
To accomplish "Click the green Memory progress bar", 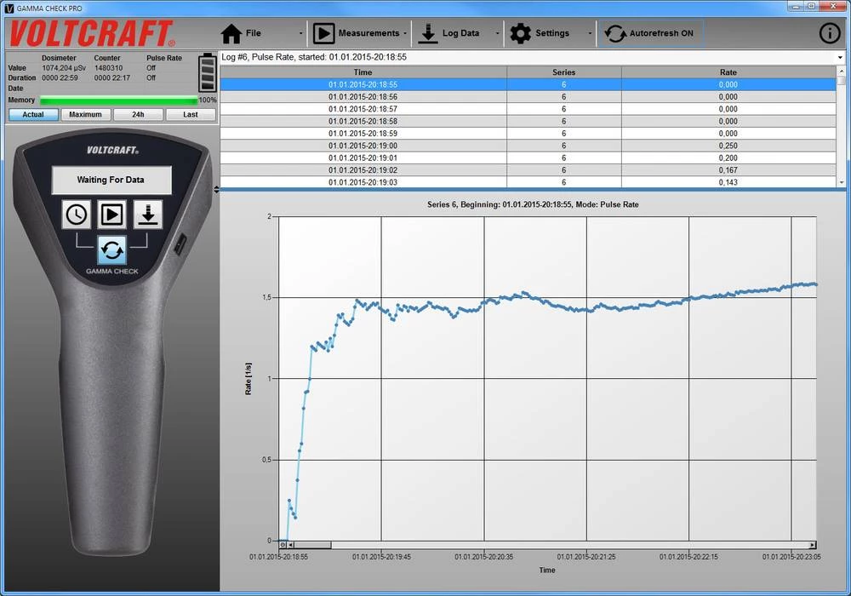I will (x=119, y=100).
